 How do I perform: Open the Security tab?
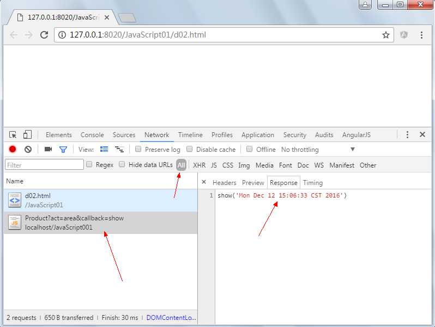tap(294, 135)
